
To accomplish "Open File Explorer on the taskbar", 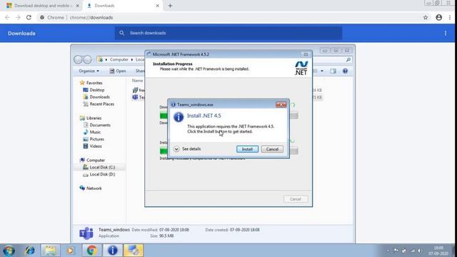I will tap(51, 251).
